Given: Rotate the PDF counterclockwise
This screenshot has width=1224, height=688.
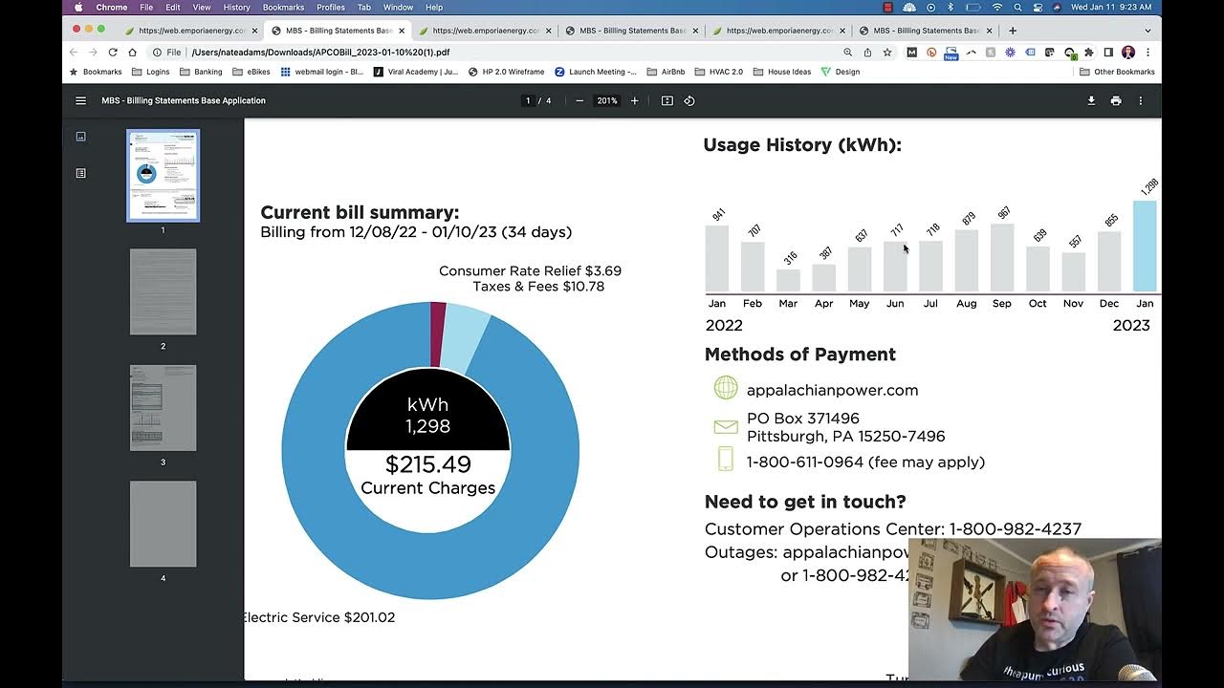Looking at the screenshot, I should coord(689,100).
